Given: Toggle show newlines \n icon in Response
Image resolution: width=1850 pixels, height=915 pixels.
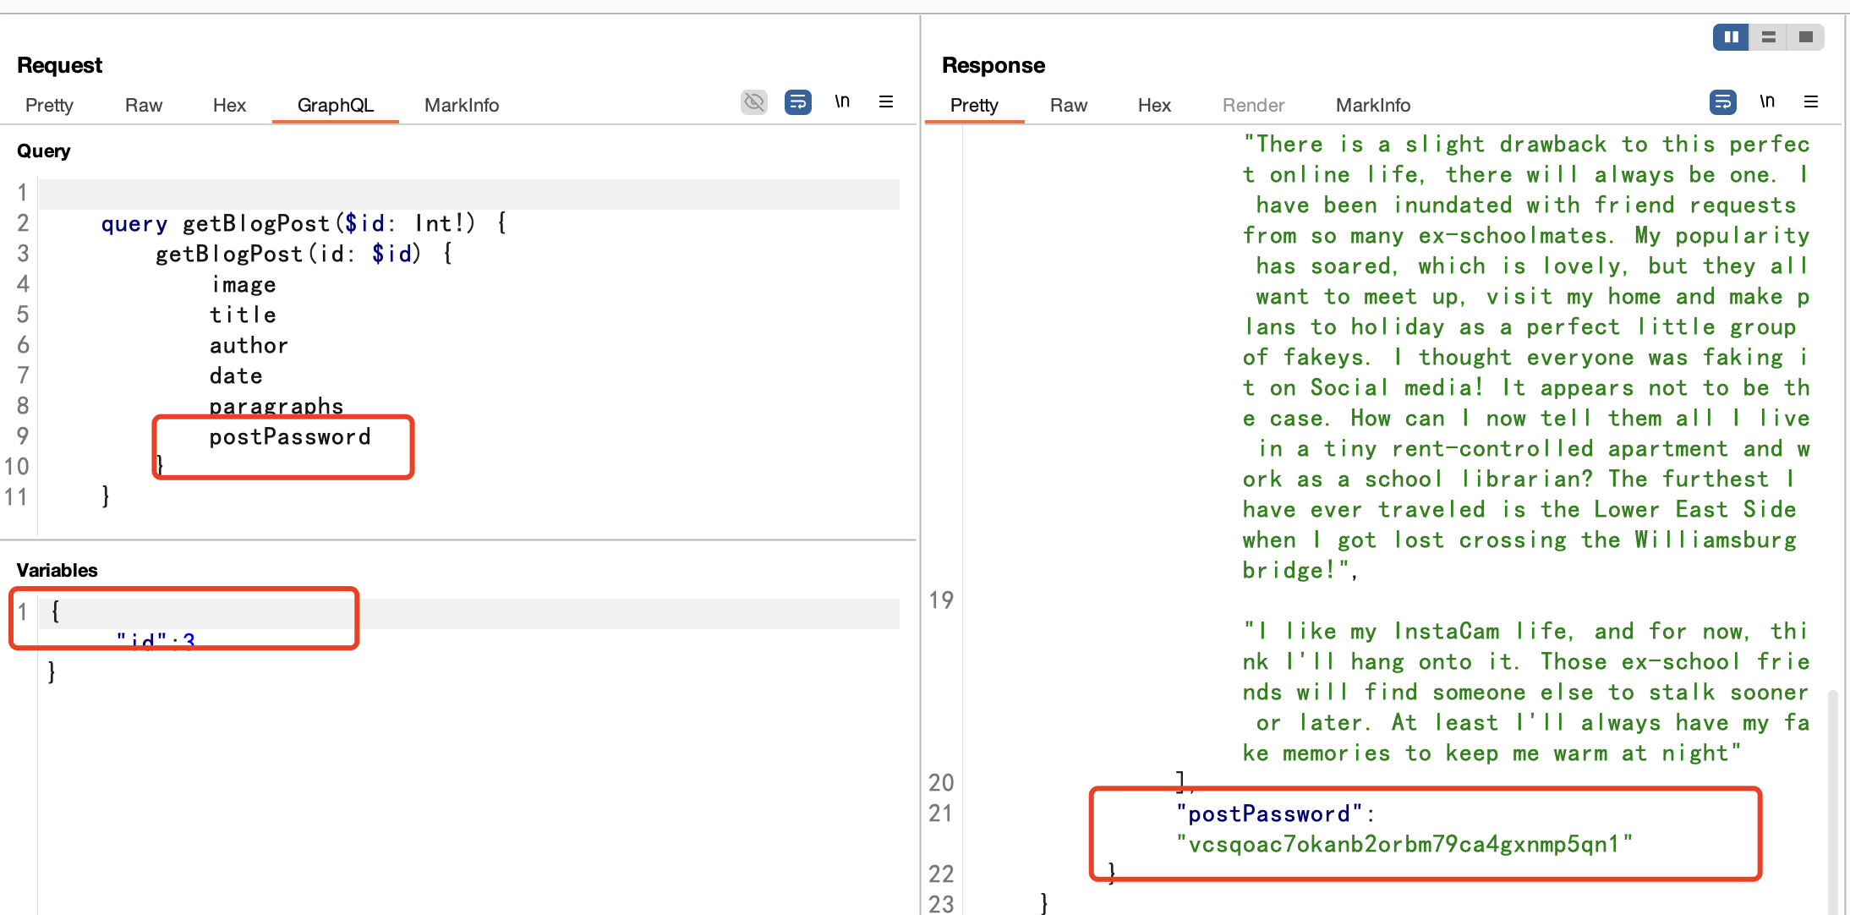Looking at the screenshot, I should click(1767, 102).
